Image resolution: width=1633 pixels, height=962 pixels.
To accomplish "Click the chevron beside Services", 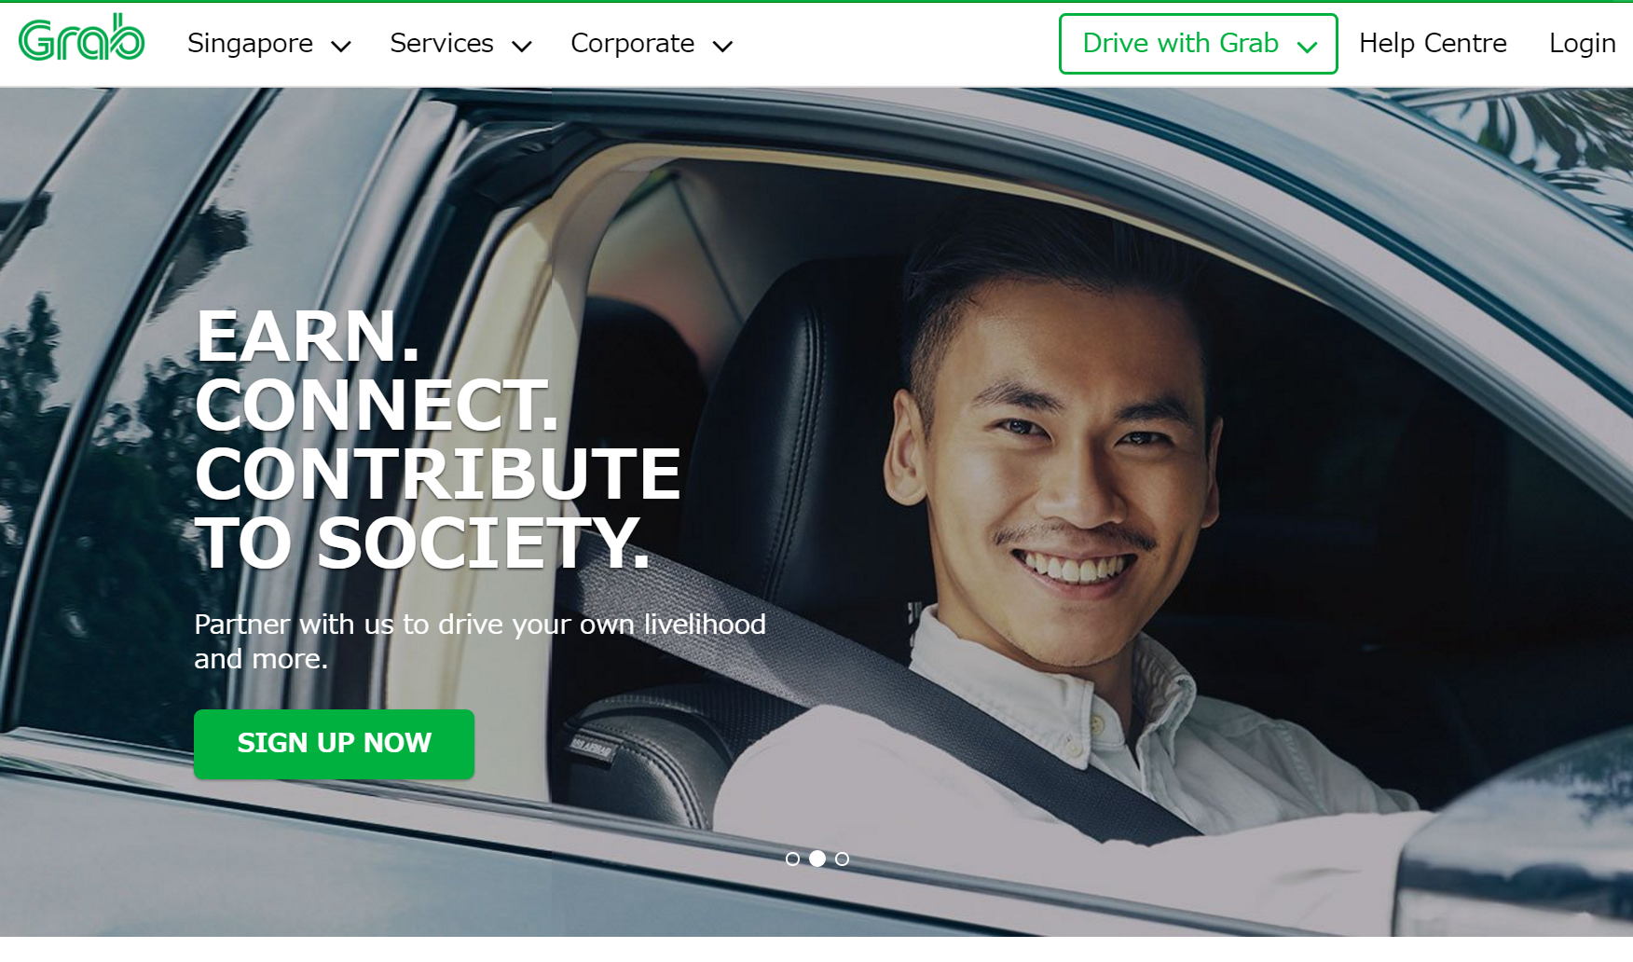I will click(522, 46).
